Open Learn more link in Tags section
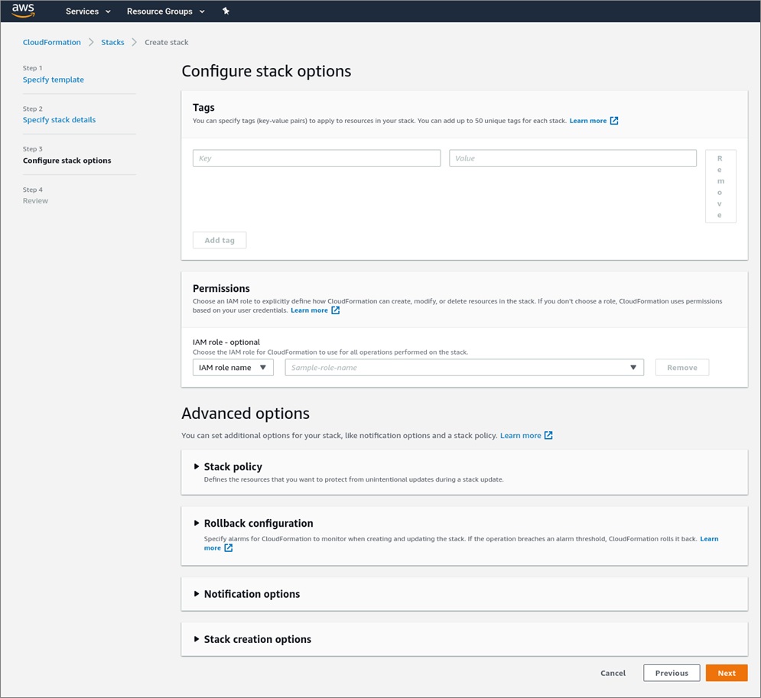The image size is (761, 698). 587,121
